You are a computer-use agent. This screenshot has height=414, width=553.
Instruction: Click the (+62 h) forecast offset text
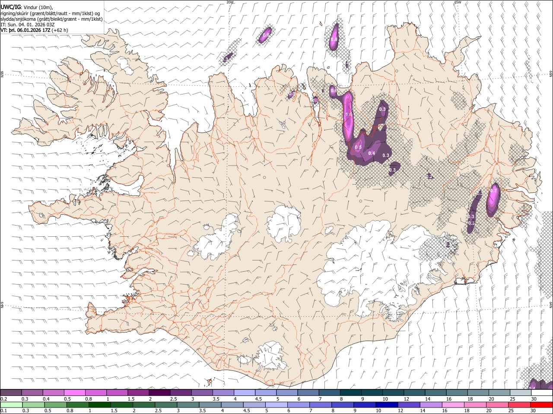[60, 30]
